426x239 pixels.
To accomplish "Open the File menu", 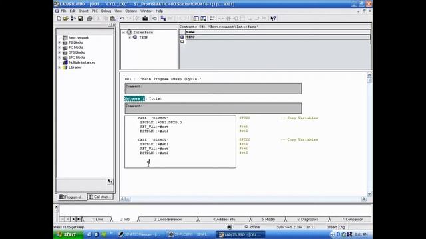I will (x=63, y=11).
